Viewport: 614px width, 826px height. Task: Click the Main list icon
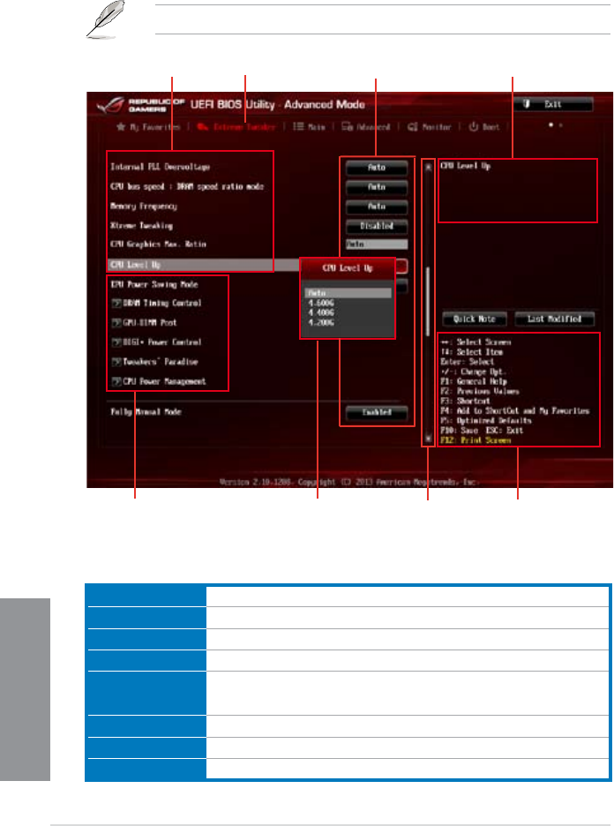tap(298, 127)
